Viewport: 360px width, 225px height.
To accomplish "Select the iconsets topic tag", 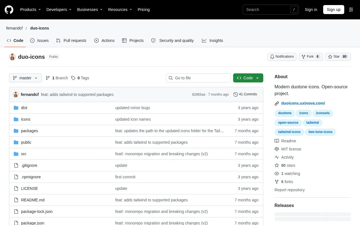I will (x=323, y=113).
